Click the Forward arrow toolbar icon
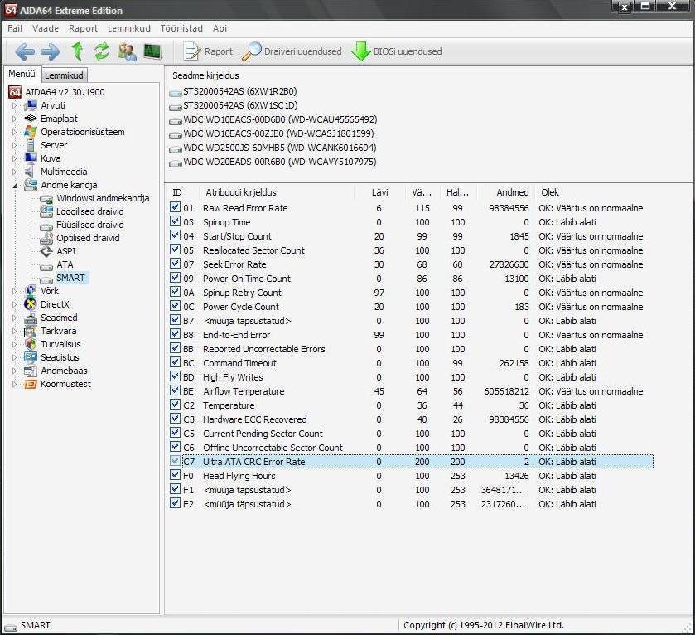 pyautogui.click(x=50, y=51)
